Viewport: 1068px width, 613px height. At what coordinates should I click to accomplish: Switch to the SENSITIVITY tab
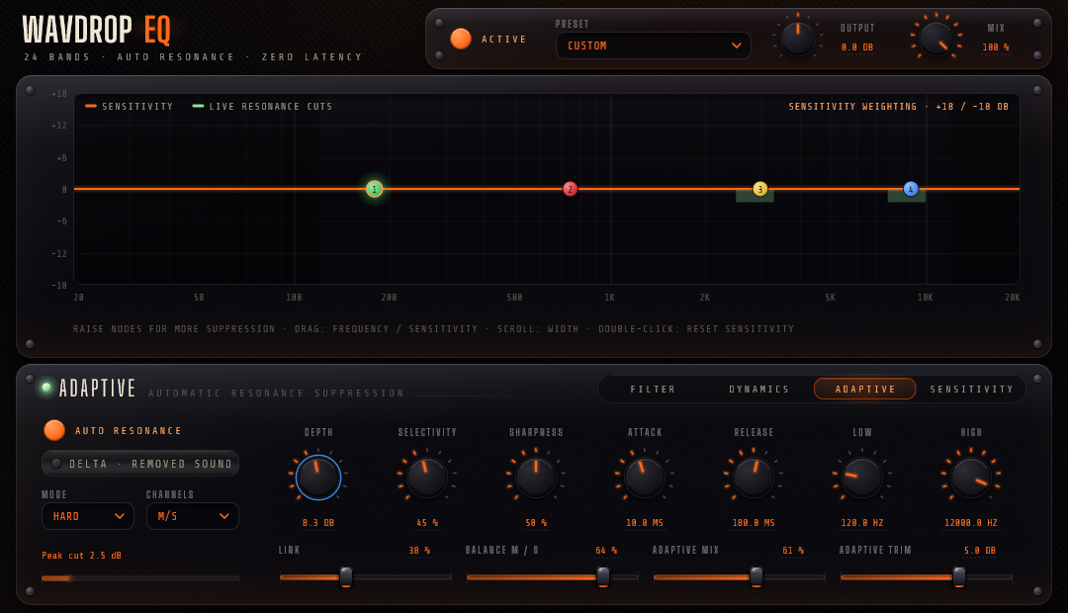(x=971, y=389)
